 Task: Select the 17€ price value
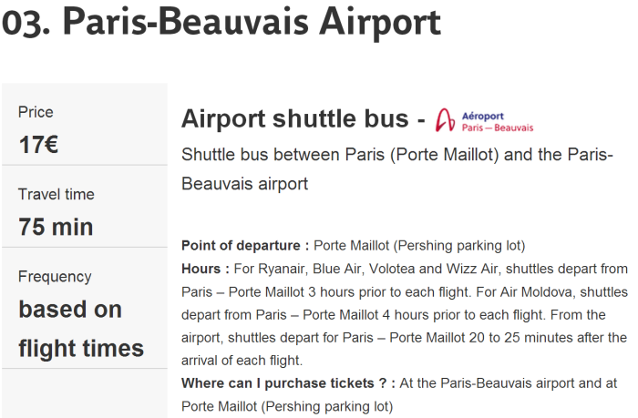click(38, 145)
